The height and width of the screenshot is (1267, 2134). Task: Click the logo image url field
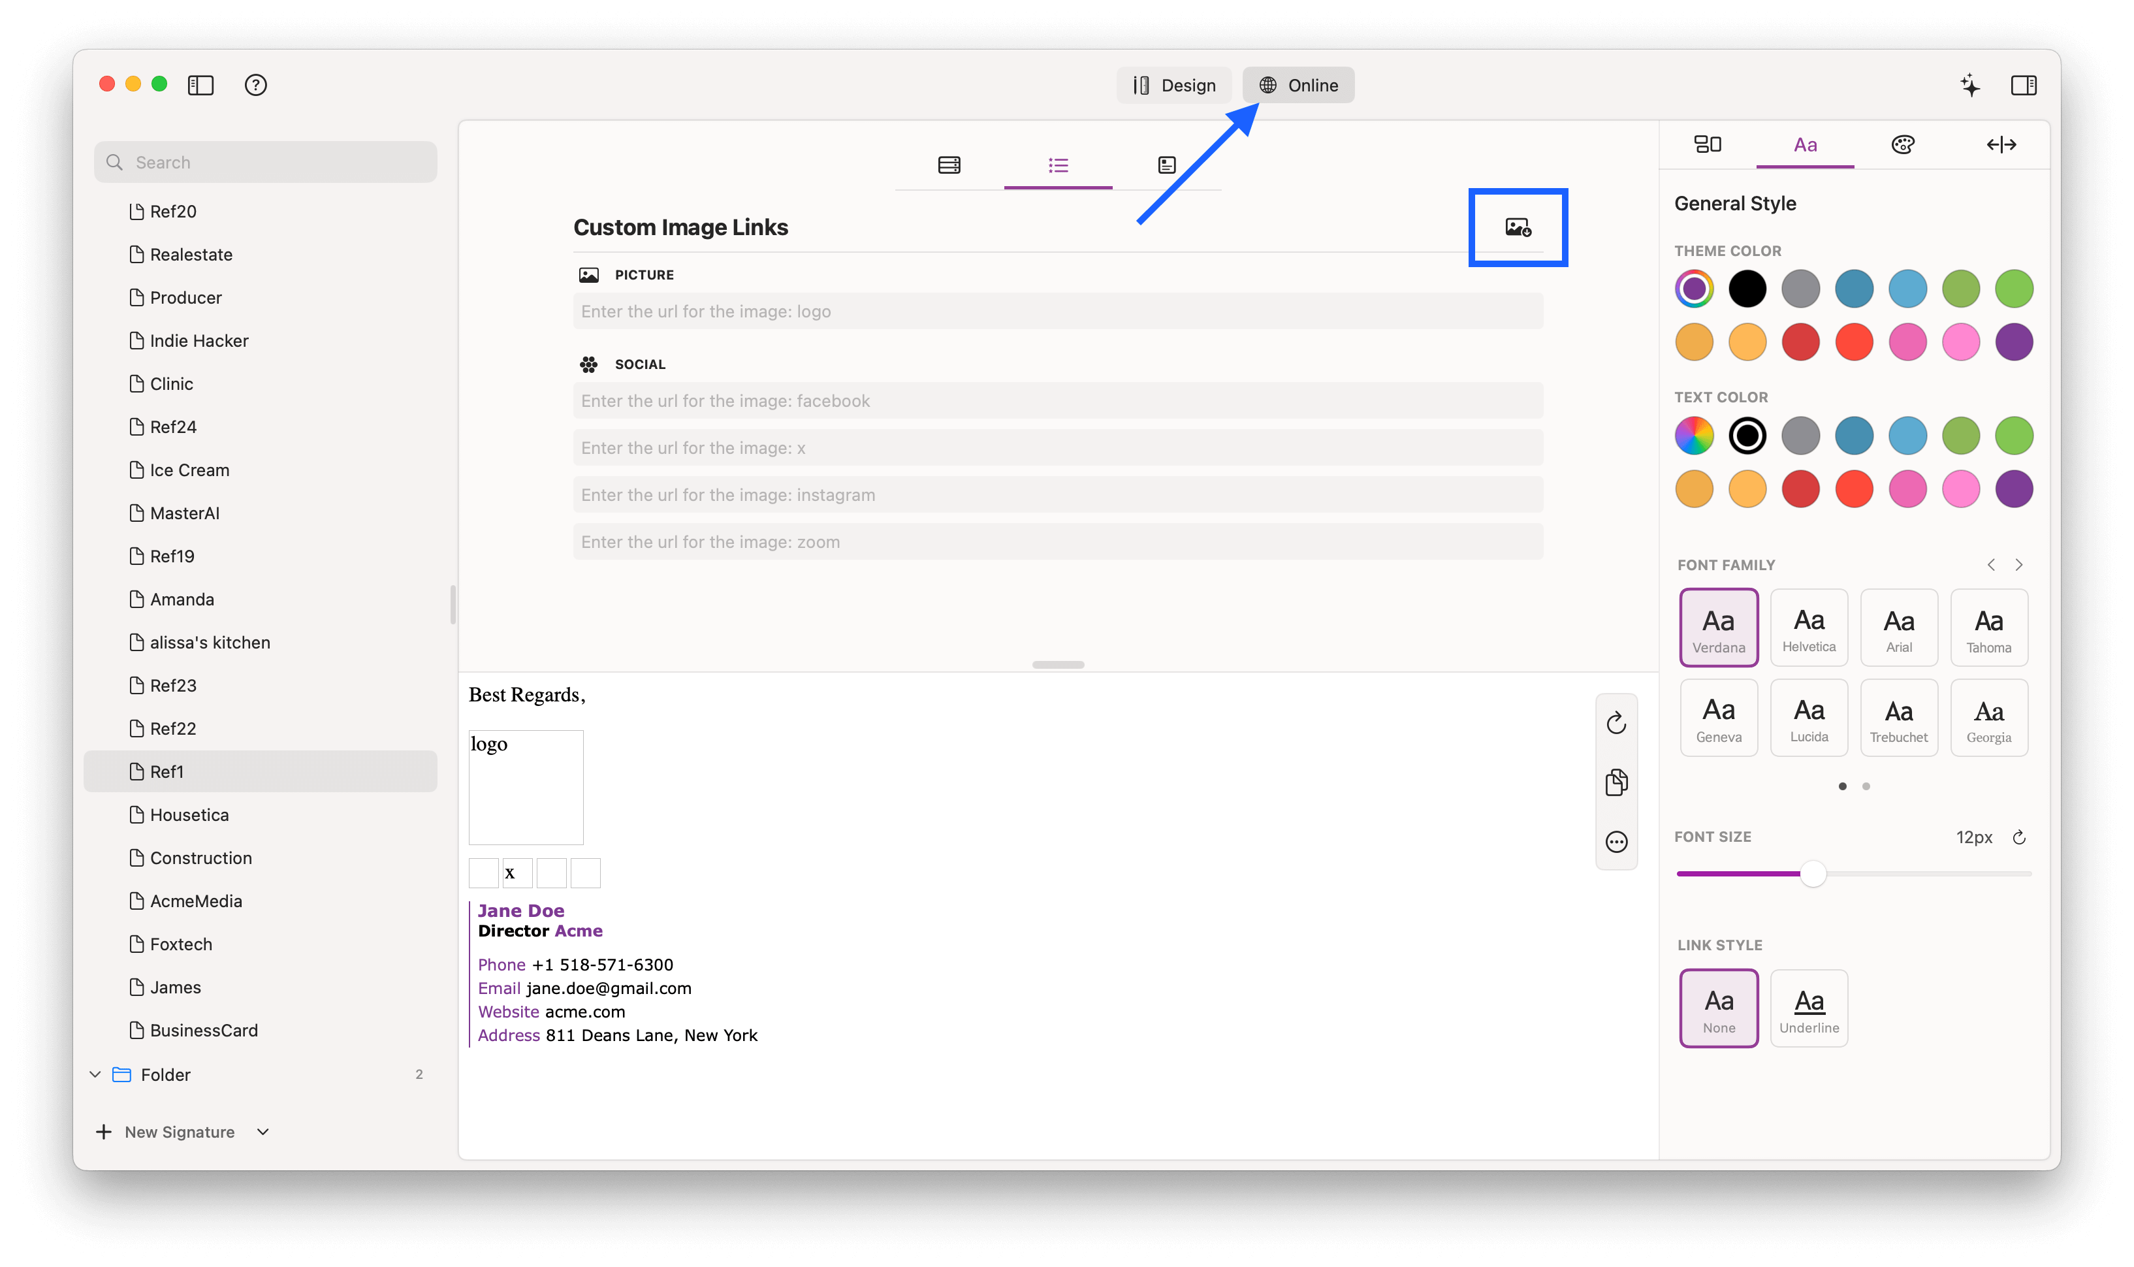(1058, 312)
